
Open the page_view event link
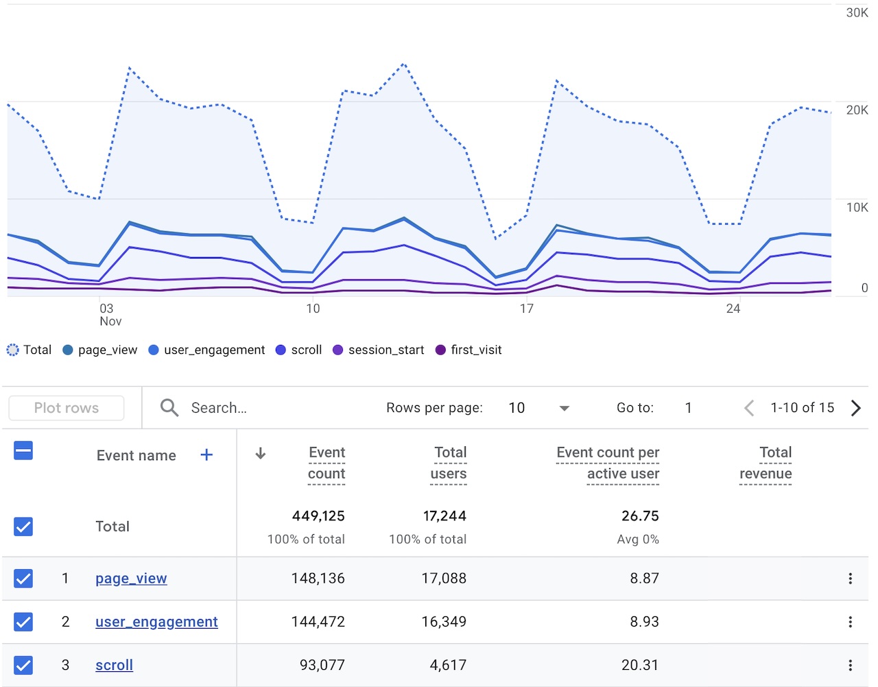[x=130, y=578]
